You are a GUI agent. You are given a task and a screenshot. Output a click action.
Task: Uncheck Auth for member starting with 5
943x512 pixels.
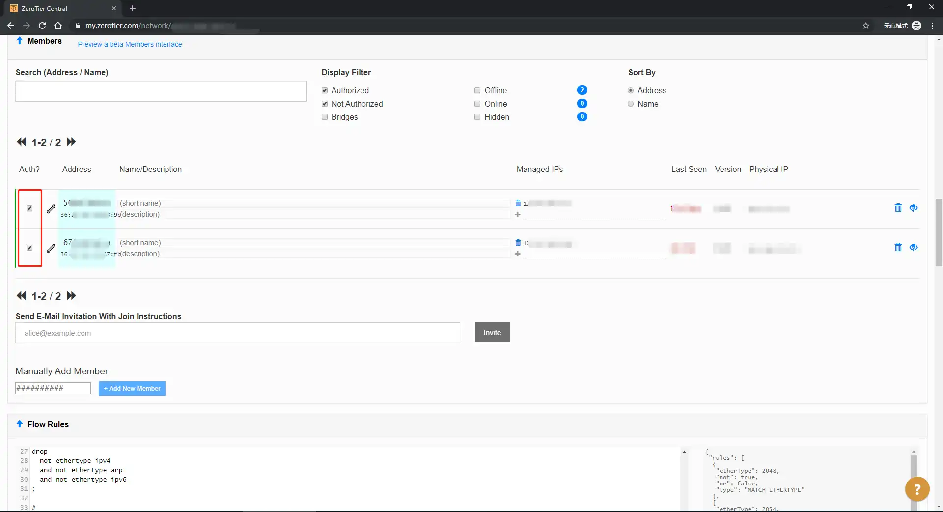coord(29,208)
